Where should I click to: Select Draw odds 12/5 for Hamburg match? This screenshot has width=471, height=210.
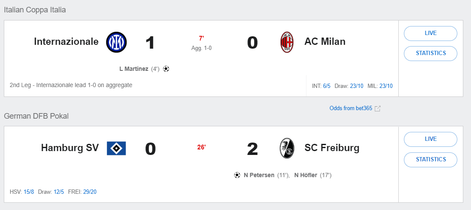(58, 192)
